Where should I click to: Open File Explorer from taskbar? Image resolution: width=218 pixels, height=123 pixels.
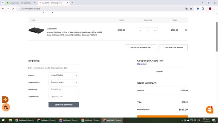[10, 120]
